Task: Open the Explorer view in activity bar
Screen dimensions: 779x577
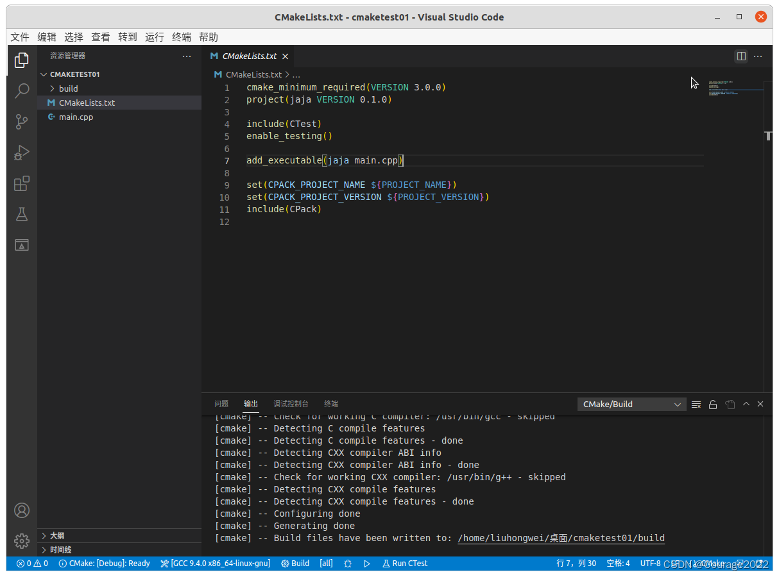Action: [22, 60]
